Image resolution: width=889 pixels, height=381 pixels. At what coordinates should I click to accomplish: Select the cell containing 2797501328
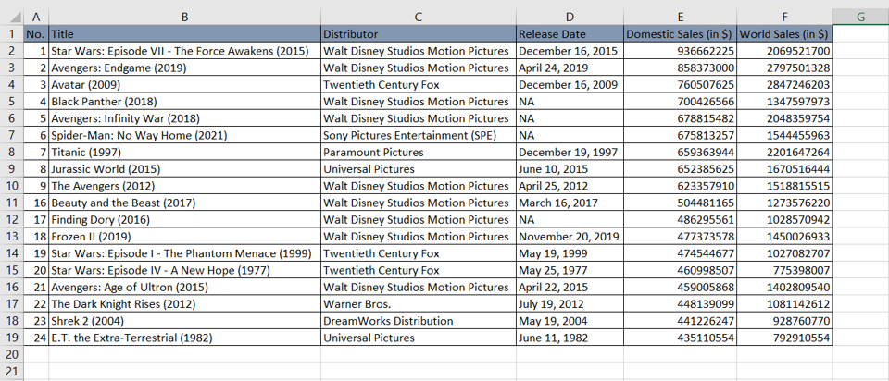coord(784,68)
